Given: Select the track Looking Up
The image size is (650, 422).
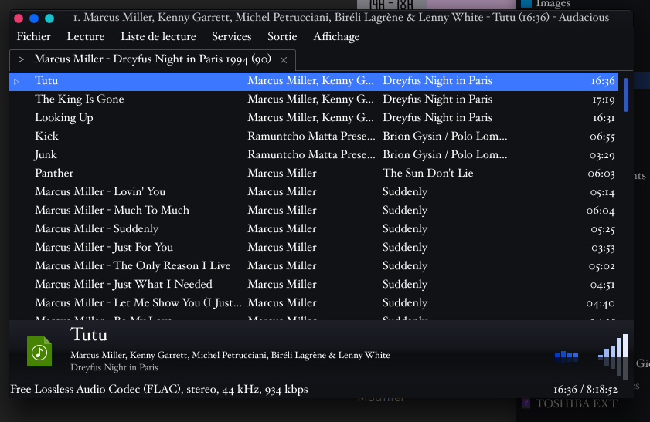Looking at the screenshot, I should pyautogui.click(x=313, y=118).
